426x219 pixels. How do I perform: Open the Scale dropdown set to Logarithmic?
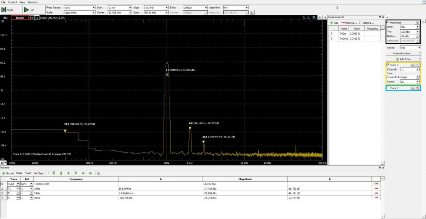pos(79,12)
